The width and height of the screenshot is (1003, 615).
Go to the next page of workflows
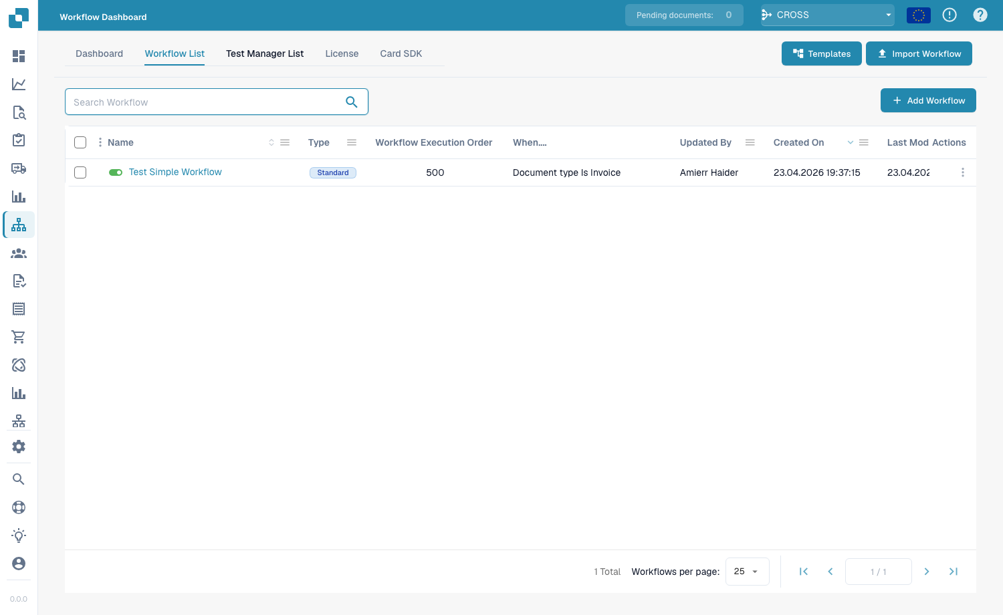(x=927, y=572)
